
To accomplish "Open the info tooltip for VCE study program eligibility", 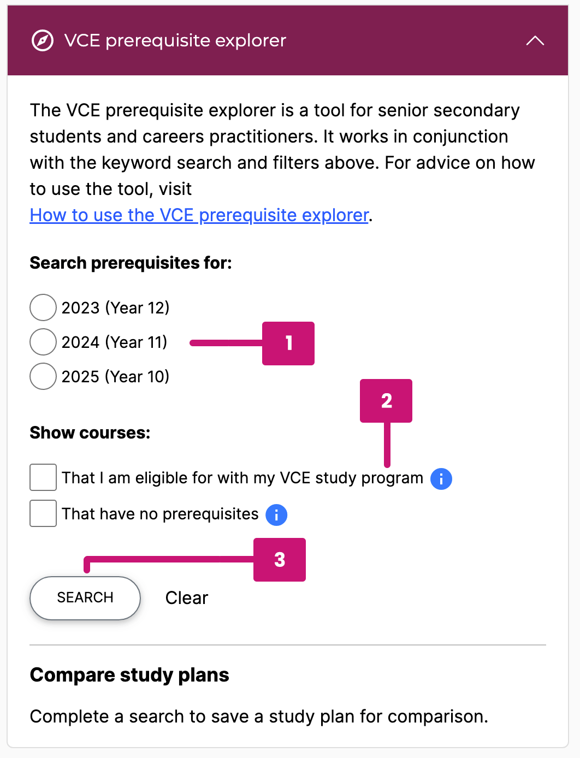I will [441, 479].
